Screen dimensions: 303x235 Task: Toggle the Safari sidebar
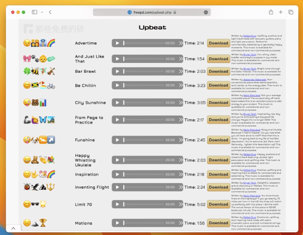point(35,12)
